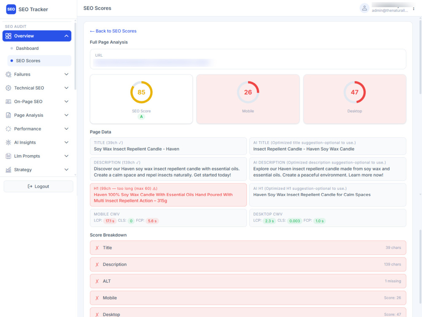Click the admin email account label
Screen dimensions: 422x317
click(x=390, y=11)
